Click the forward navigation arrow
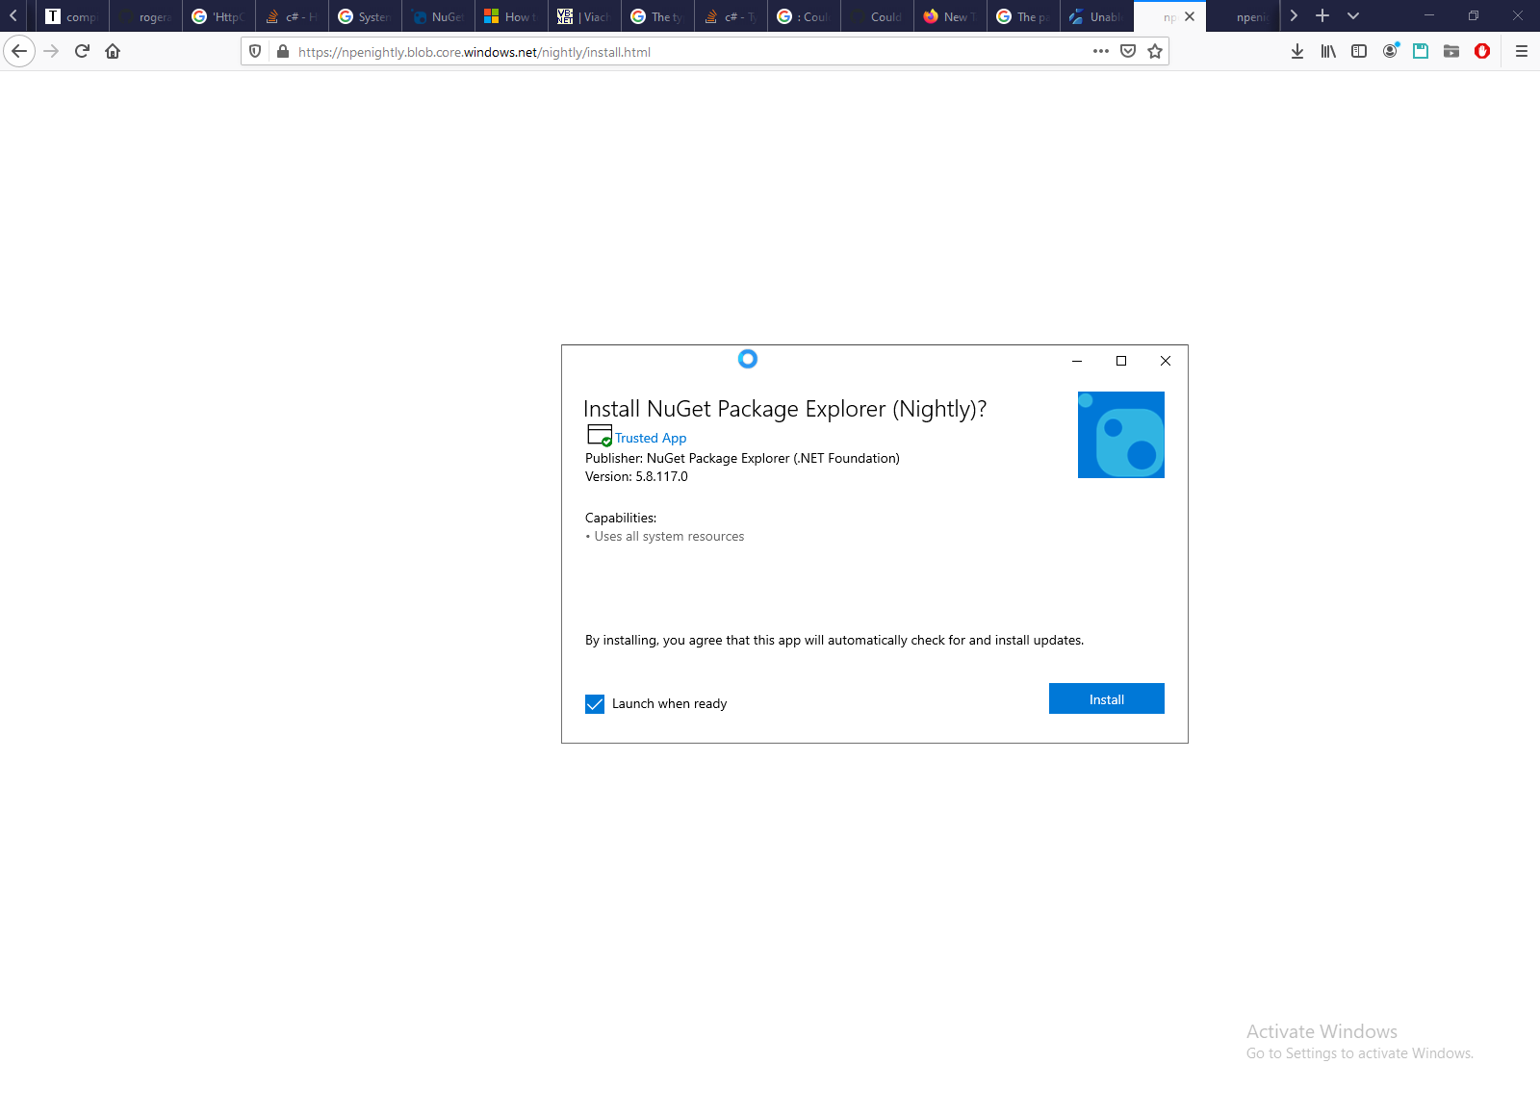The width and height of the screenshot is (1540, 1115). 52,51
